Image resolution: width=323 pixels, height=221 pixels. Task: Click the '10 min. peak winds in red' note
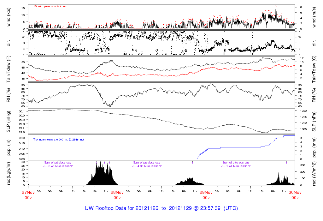pos(50,6)
